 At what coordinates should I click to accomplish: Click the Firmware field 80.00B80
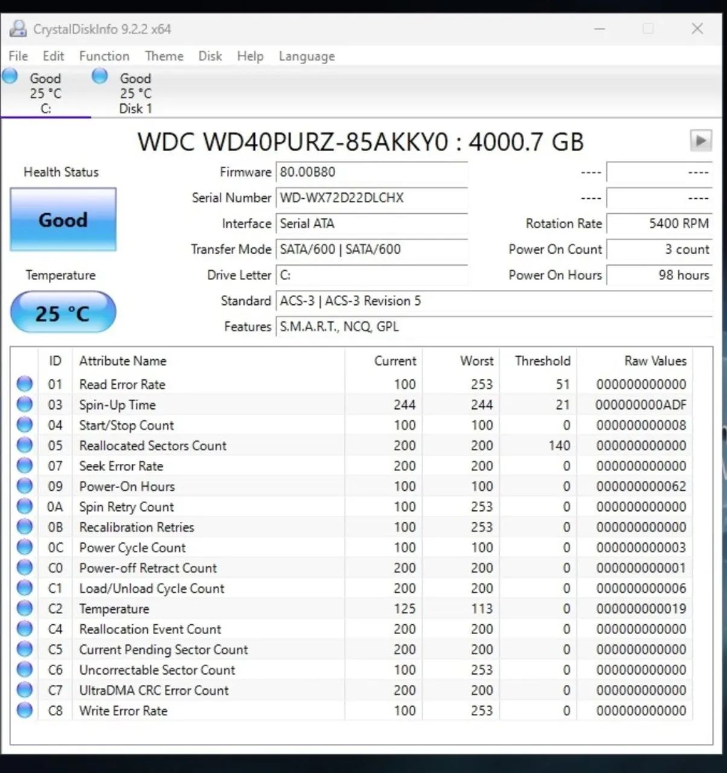[371, 172]
